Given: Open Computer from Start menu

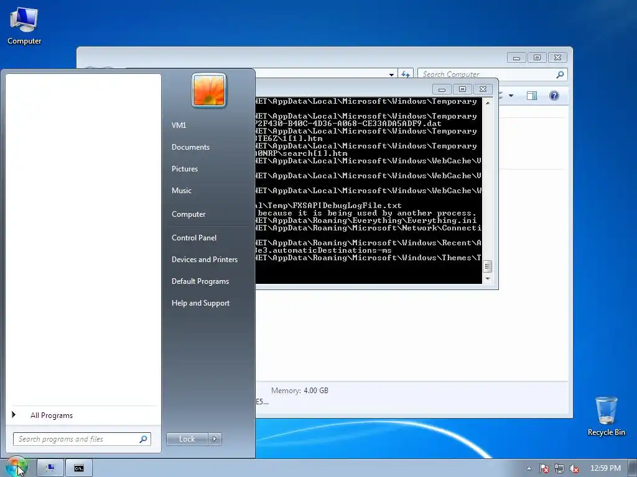Looking at the screenshot, I should [x=188, y=214].
